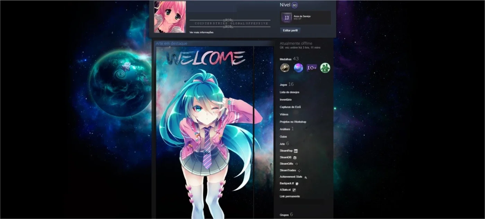
Task: Open the AStats.nl link
Action: (285, 190)
